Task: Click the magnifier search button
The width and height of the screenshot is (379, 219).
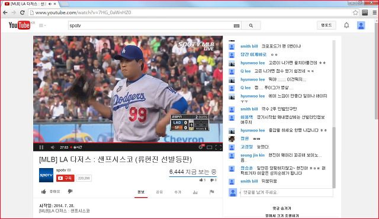Action: pos(251,25)
